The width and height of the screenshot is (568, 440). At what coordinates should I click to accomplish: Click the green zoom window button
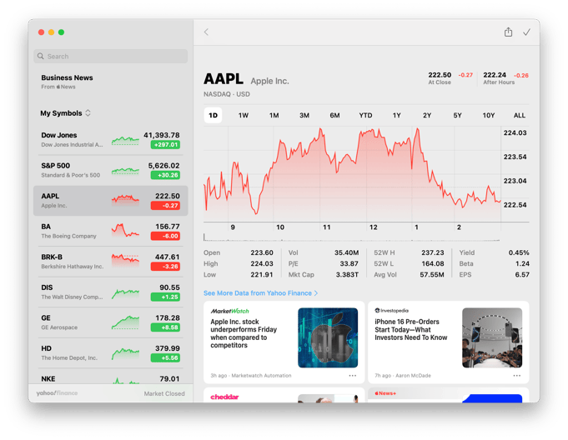61,32
